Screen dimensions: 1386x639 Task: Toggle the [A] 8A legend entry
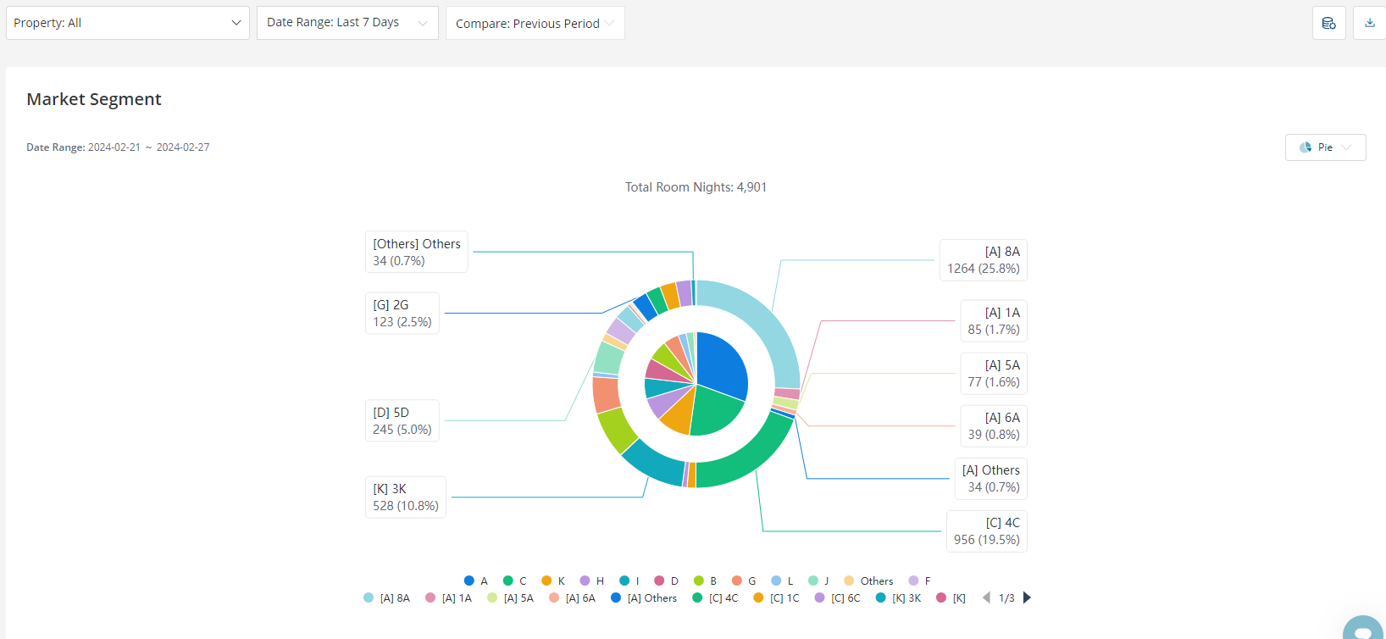[387, 597]
